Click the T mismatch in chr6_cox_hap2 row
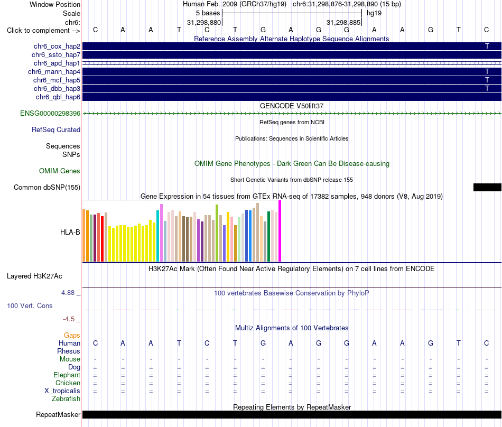 click(x=487, y=47)
